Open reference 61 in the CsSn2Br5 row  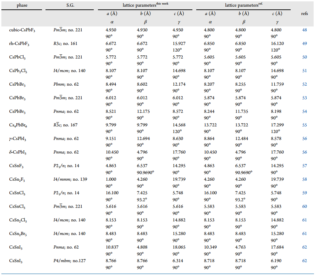305,234
